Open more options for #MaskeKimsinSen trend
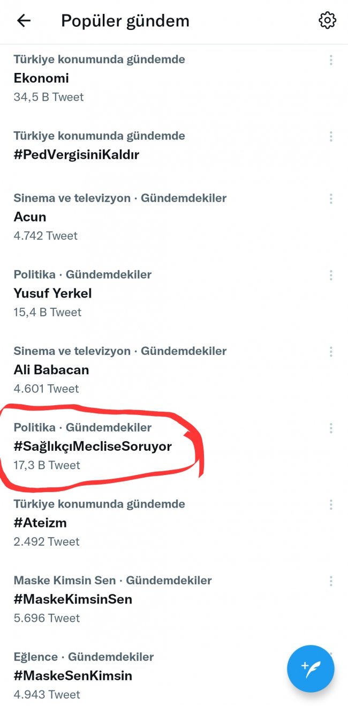This screenshot has height=706, width=348. tap(331, 582)
